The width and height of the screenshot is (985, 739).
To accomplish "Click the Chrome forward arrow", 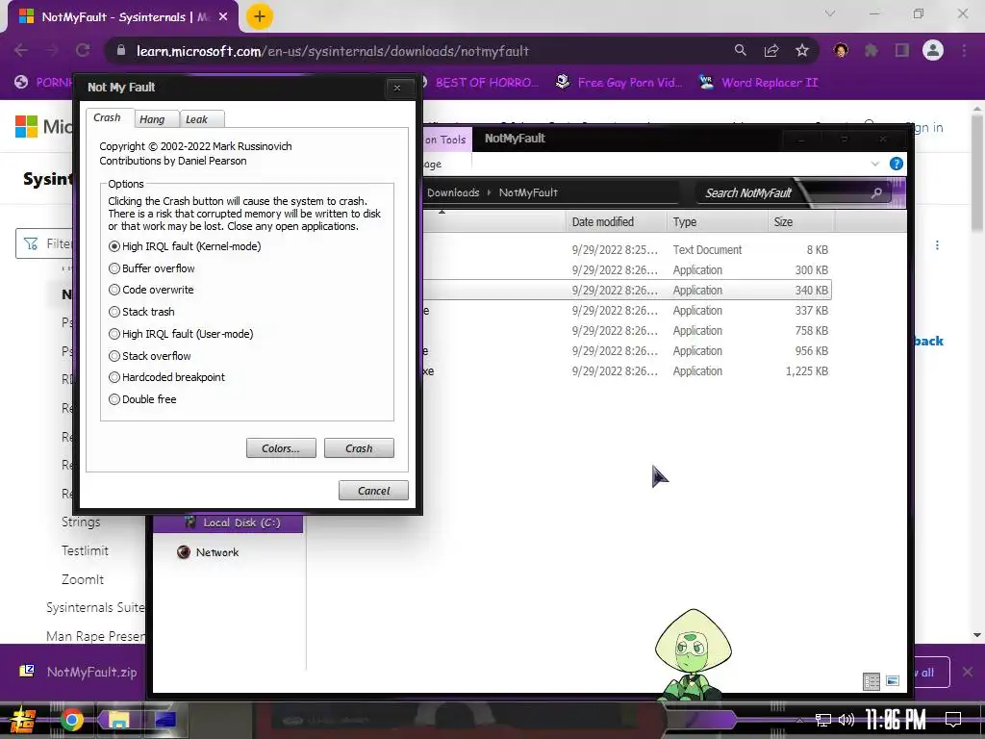I will (x=52, y=51).
